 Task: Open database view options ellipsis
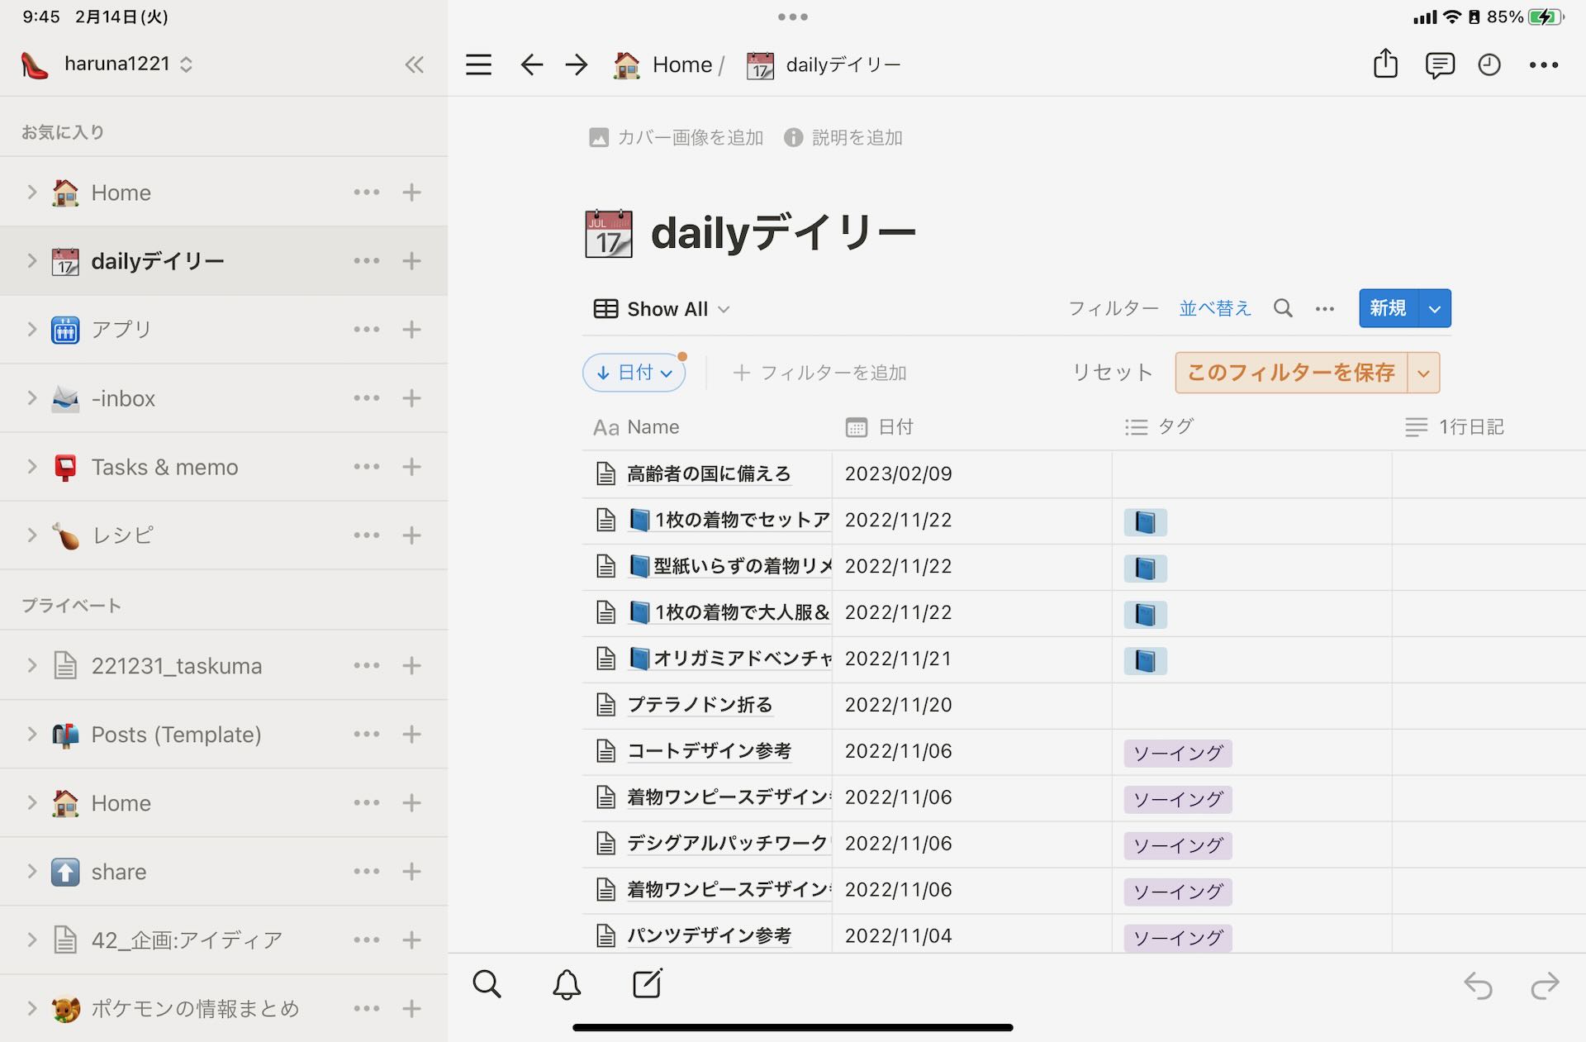[1324, 308]
